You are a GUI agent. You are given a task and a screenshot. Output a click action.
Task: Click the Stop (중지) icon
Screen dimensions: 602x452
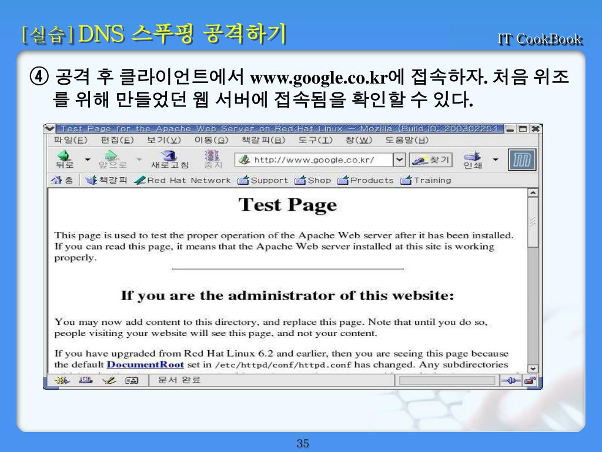tap(213, 159)
